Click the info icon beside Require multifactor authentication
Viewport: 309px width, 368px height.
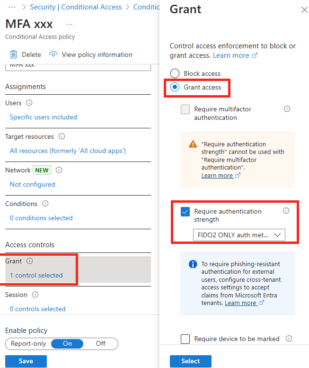click(x=287, y=109)
